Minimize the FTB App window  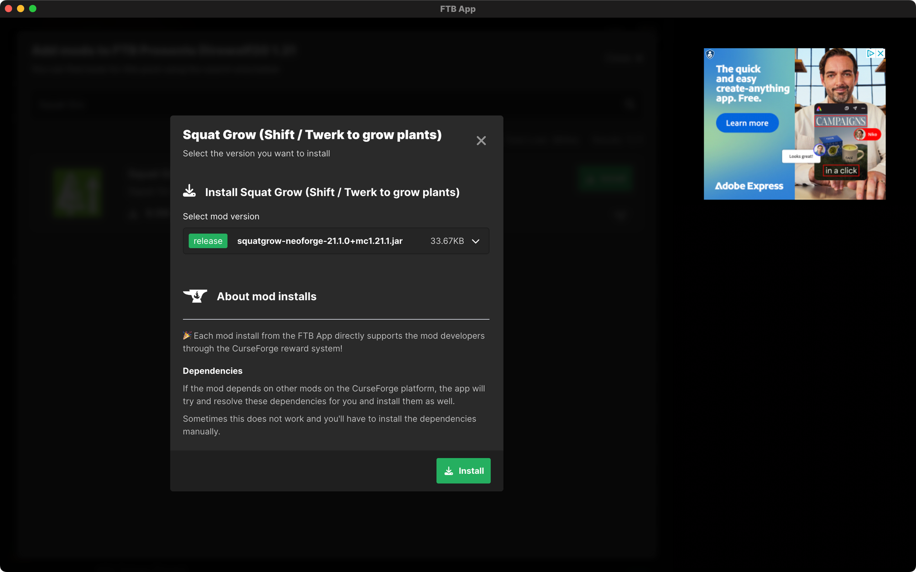click(21, 8)
